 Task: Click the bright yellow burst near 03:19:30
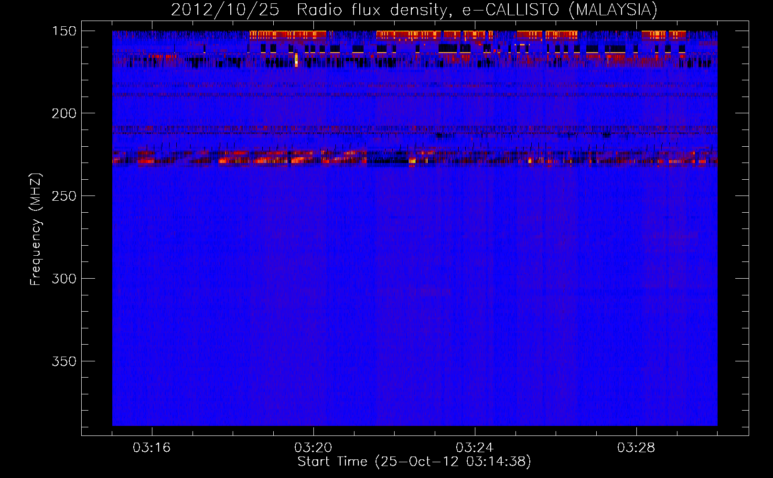tap(296, 60)
